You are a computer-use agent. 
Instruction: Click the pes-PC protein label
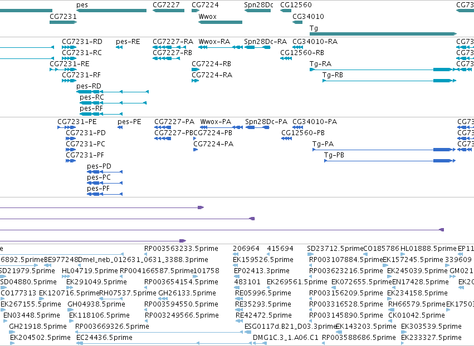tap(99, 177)
